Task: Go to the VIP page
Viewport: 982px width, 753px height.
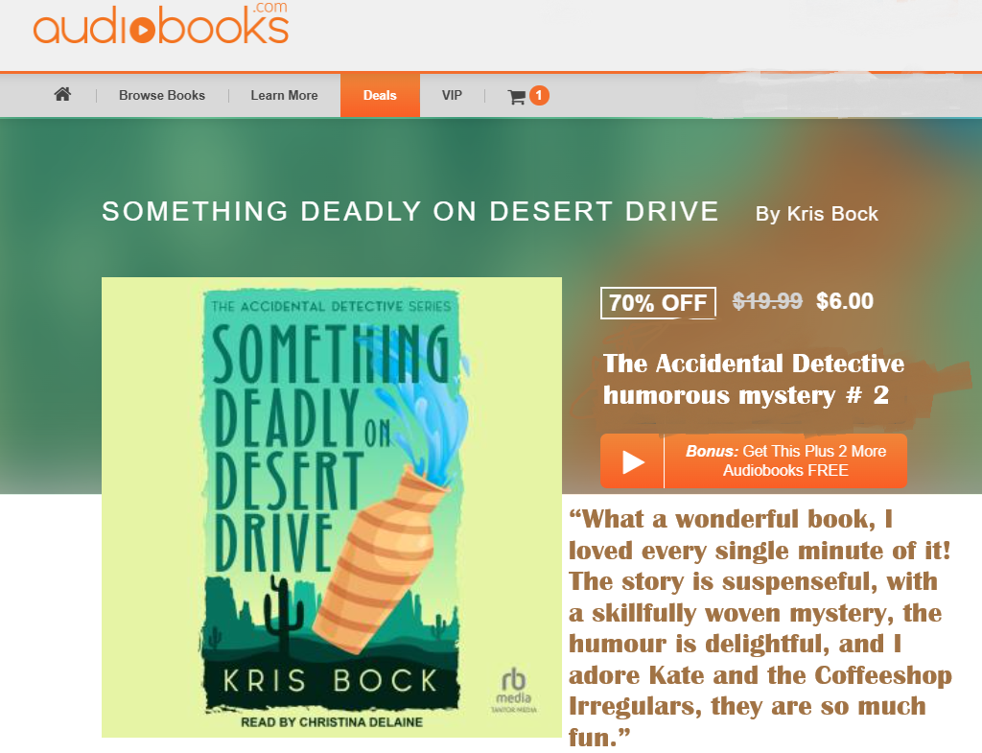Action: 452,95
